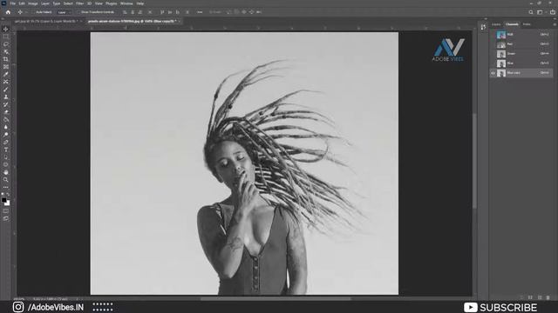Switch to the Paths panel tab
Viewport: 558px width, 313px height.
pos(527,24)
